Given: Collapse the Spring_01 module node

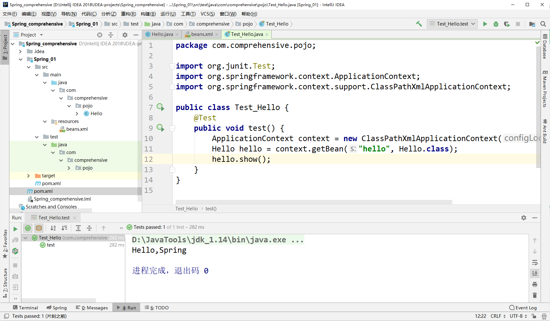Looking at the screenshot, I should [x=21, y=59].
